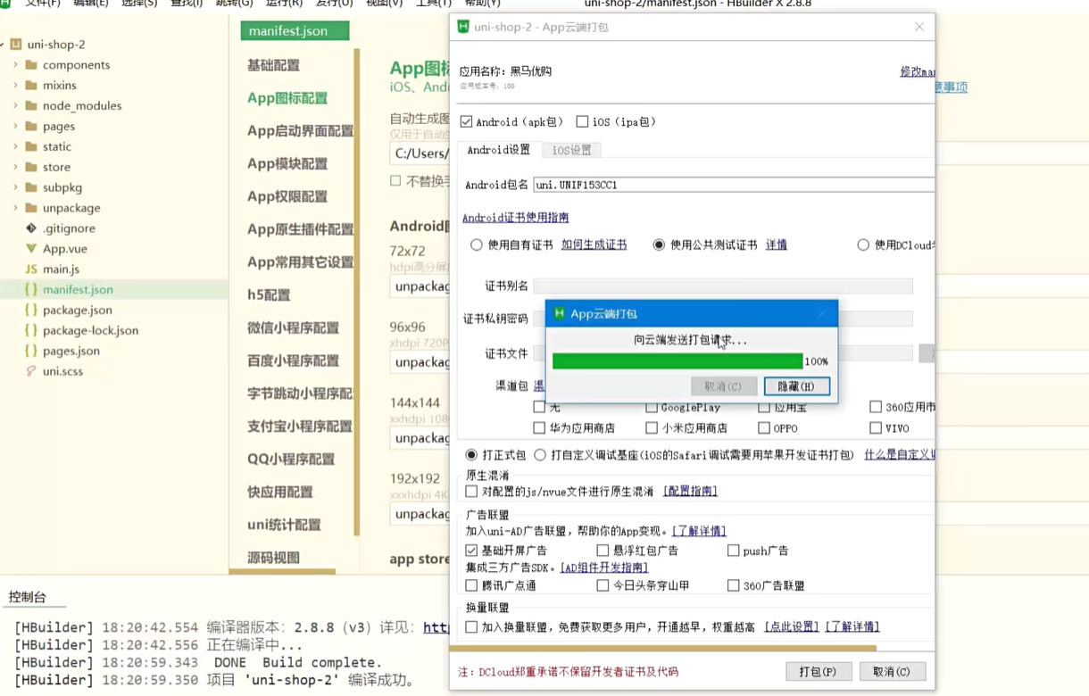Select the Android设置 tab
The height and width of the screenshot is (696, 1089).
[498, 150]
